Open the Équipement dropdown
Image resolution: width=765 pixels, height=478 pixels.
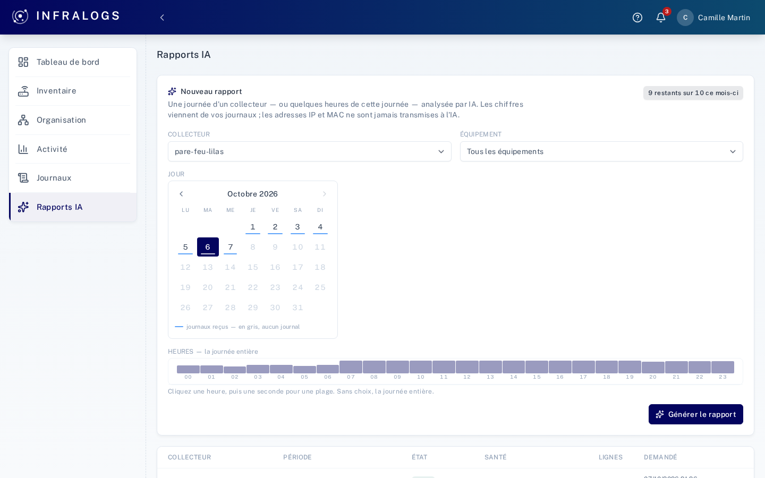pos(601,151)
